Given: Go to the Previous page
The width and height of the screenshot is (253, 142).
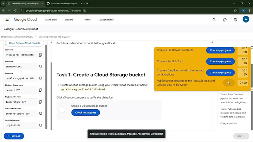Looking at the screenshot, I should click(x=14, y=136).
